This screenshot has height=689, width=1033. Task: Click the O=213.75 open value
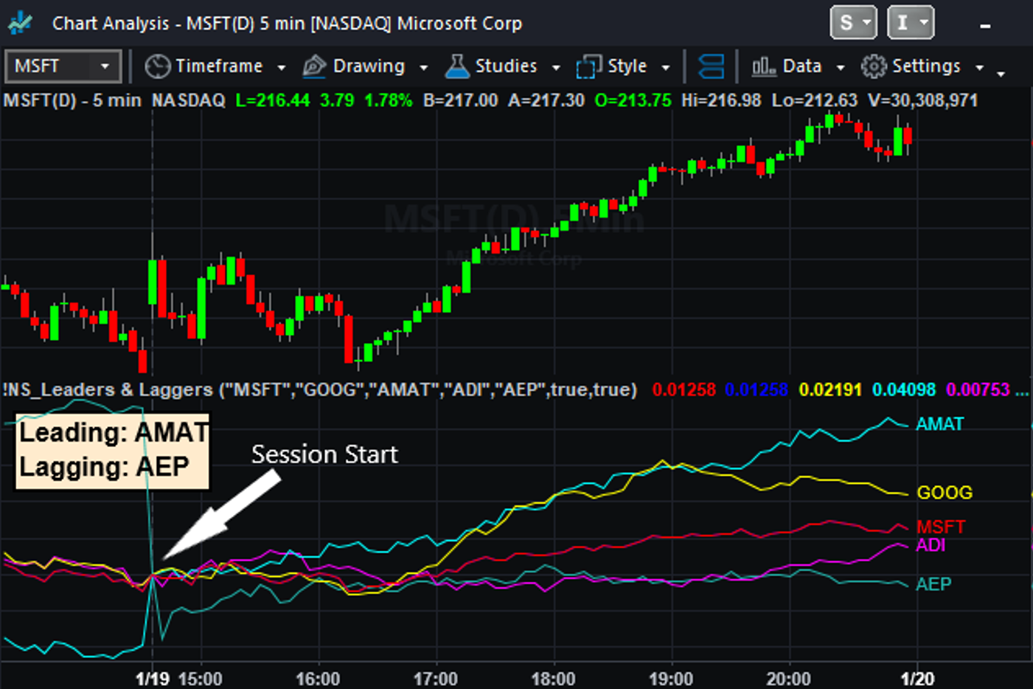(633, 100)
